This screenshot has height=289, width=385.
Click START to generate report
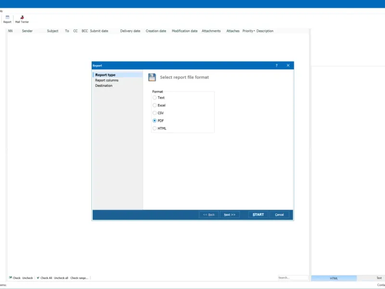click(258, 214)
